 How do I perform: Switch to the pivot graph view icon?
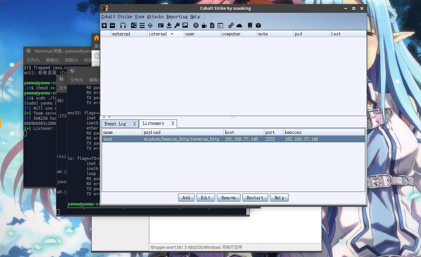tap(134, 25)
